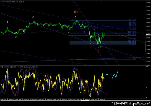The image size is (151, 106).
Task: Select the yellow wave label 2
Action: pos(16,37)
